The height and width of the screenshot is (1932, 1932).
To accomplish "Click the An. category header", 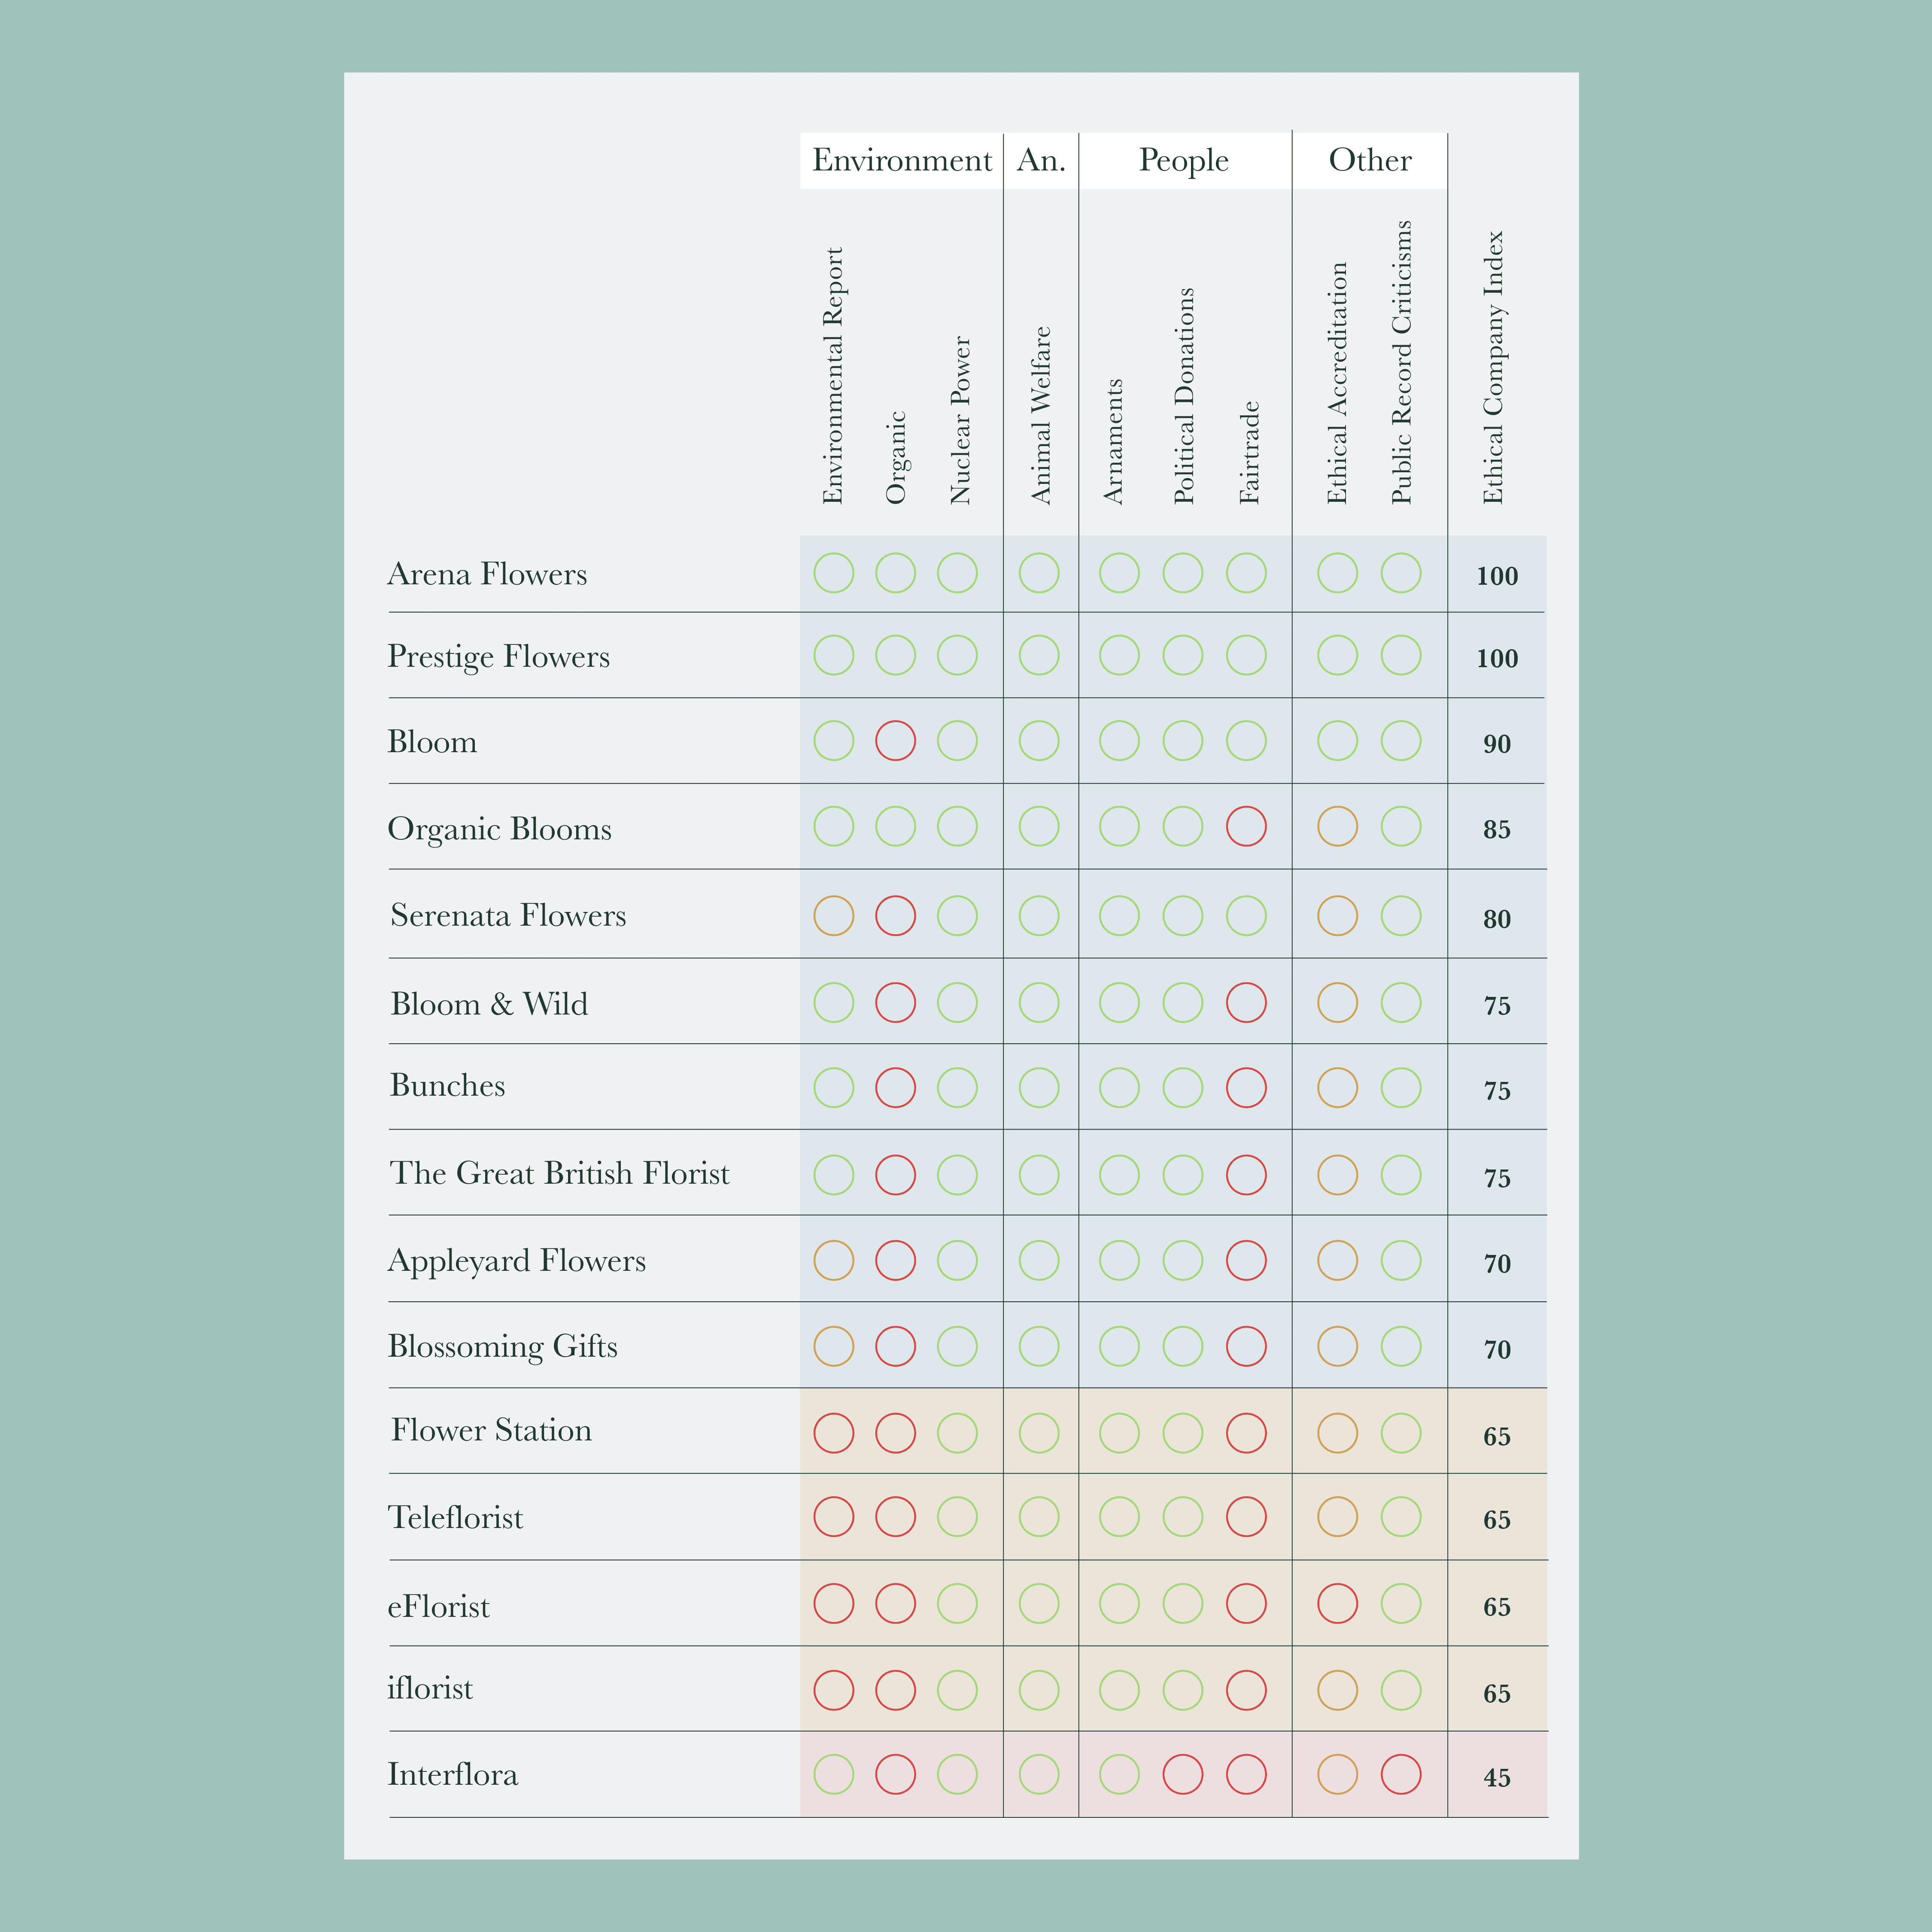I will [1041, 160].
